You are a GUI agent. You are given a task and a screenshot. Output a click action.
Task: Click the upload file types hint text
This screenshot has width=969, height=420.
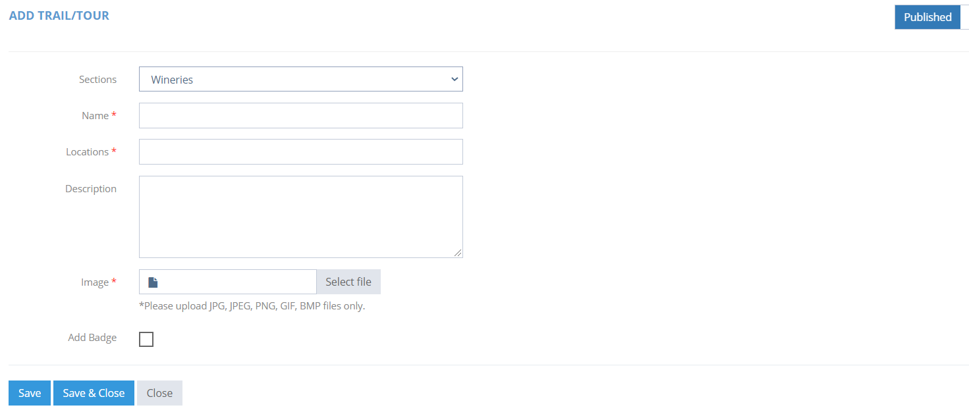pyautogui.click(x=252, y=306)
